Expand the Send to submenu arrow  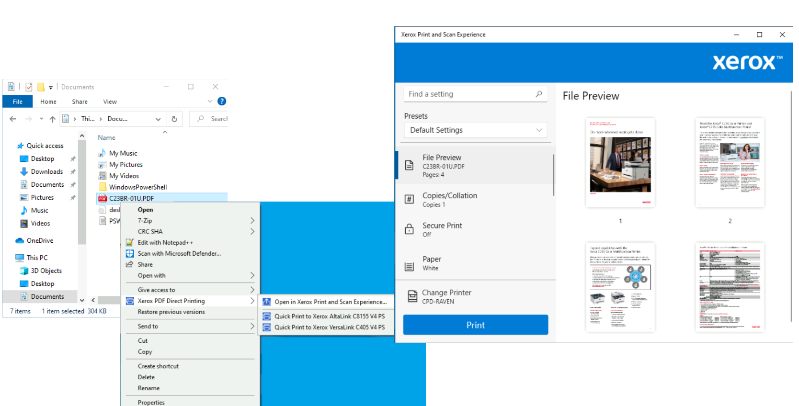[x=252, y=326]
